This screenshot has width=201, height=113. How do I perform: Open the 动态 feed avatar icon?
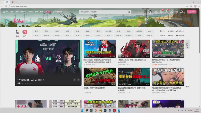tap(17, 32)
